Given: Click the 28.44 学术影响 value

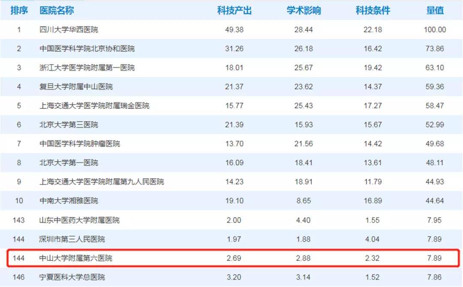Looking at the screenshot, I should click(x=304, y=30).
